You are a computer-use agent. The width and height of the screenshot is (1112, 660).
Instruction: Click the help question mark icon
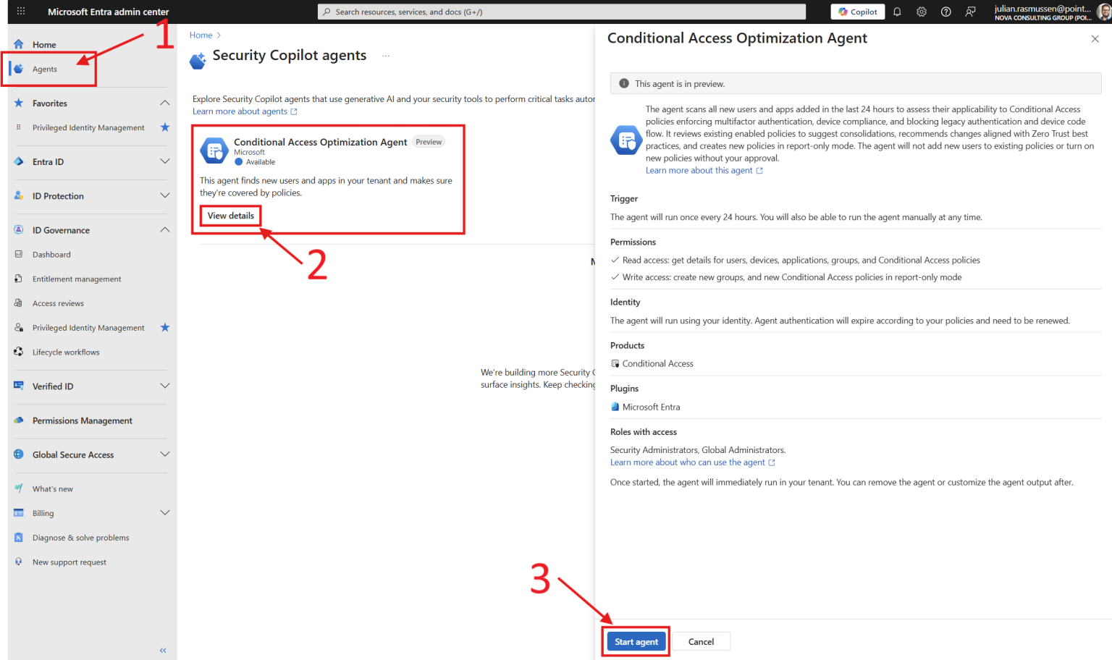[x=945, y=12]
